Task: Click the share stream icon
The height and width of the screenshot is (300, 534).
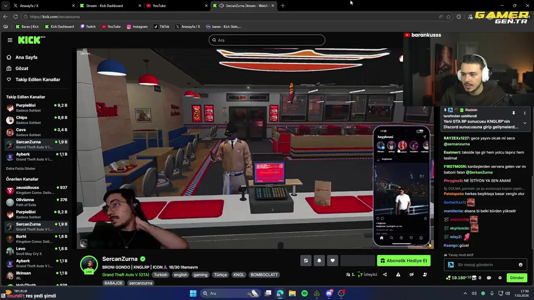Action: [385, 275]
